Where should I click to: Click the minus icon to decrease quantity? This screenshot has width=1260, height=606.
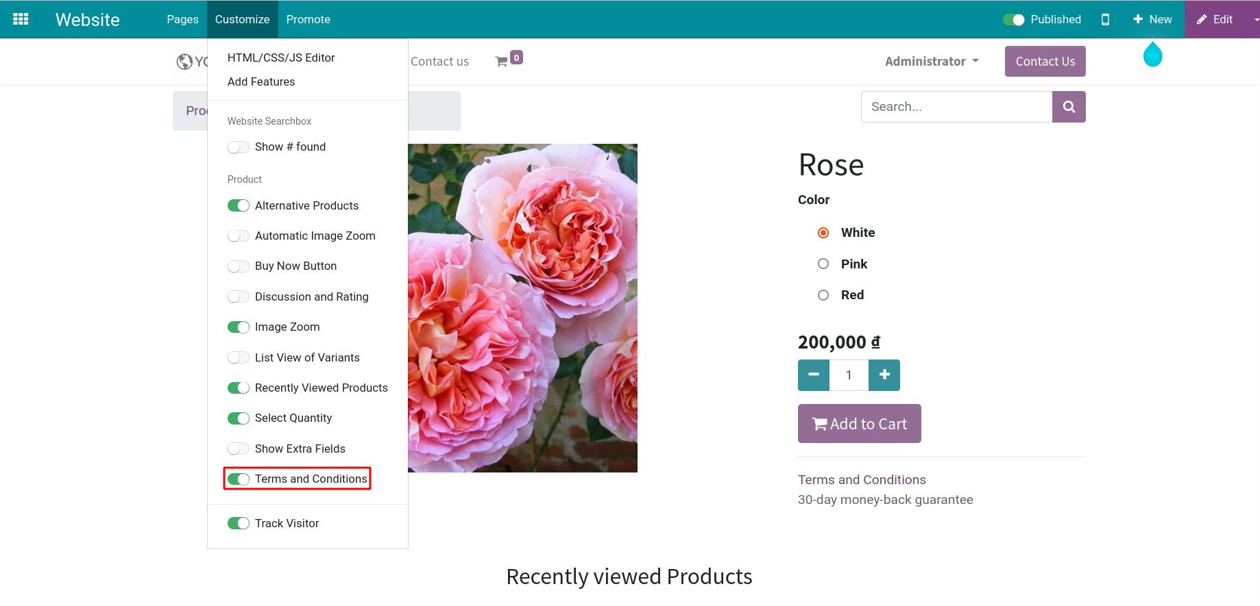[x=814, y=375]
